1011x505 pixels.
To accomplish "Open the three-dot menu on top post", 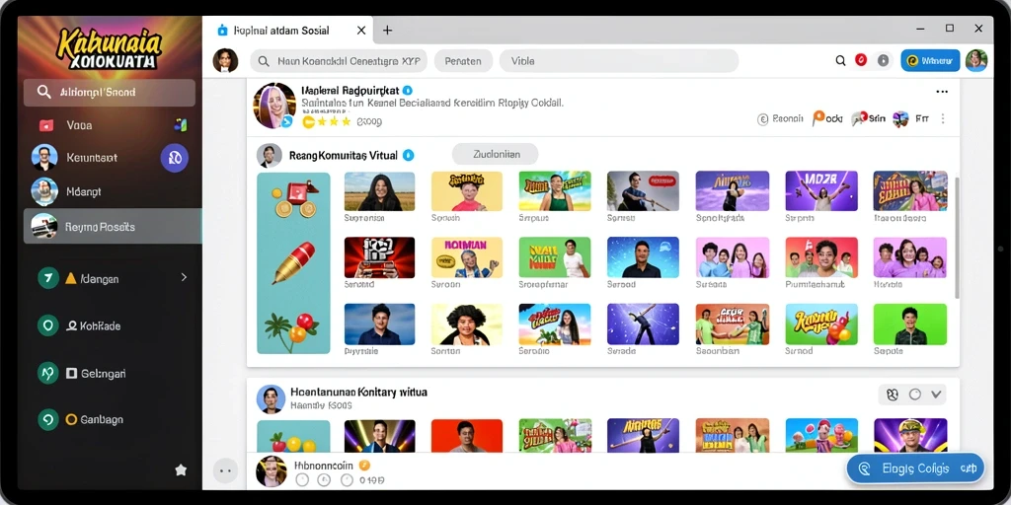I will [x=942, y=92].
